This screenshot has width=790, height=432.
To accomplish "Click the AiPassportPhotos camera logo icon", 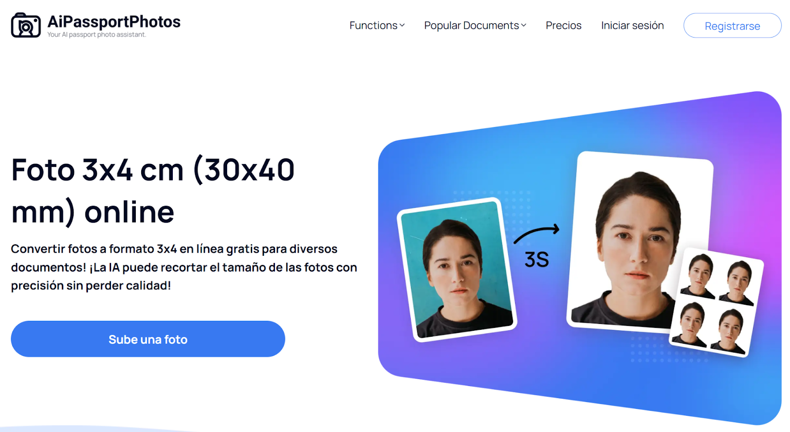I will (x=26, y=25).
